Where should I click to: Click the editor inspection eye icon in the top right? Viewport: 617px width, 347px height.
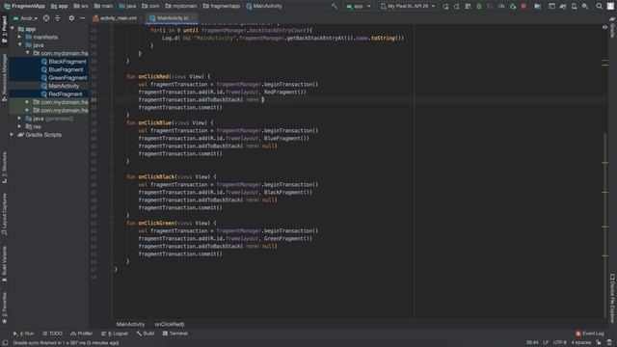pos(604,27)
